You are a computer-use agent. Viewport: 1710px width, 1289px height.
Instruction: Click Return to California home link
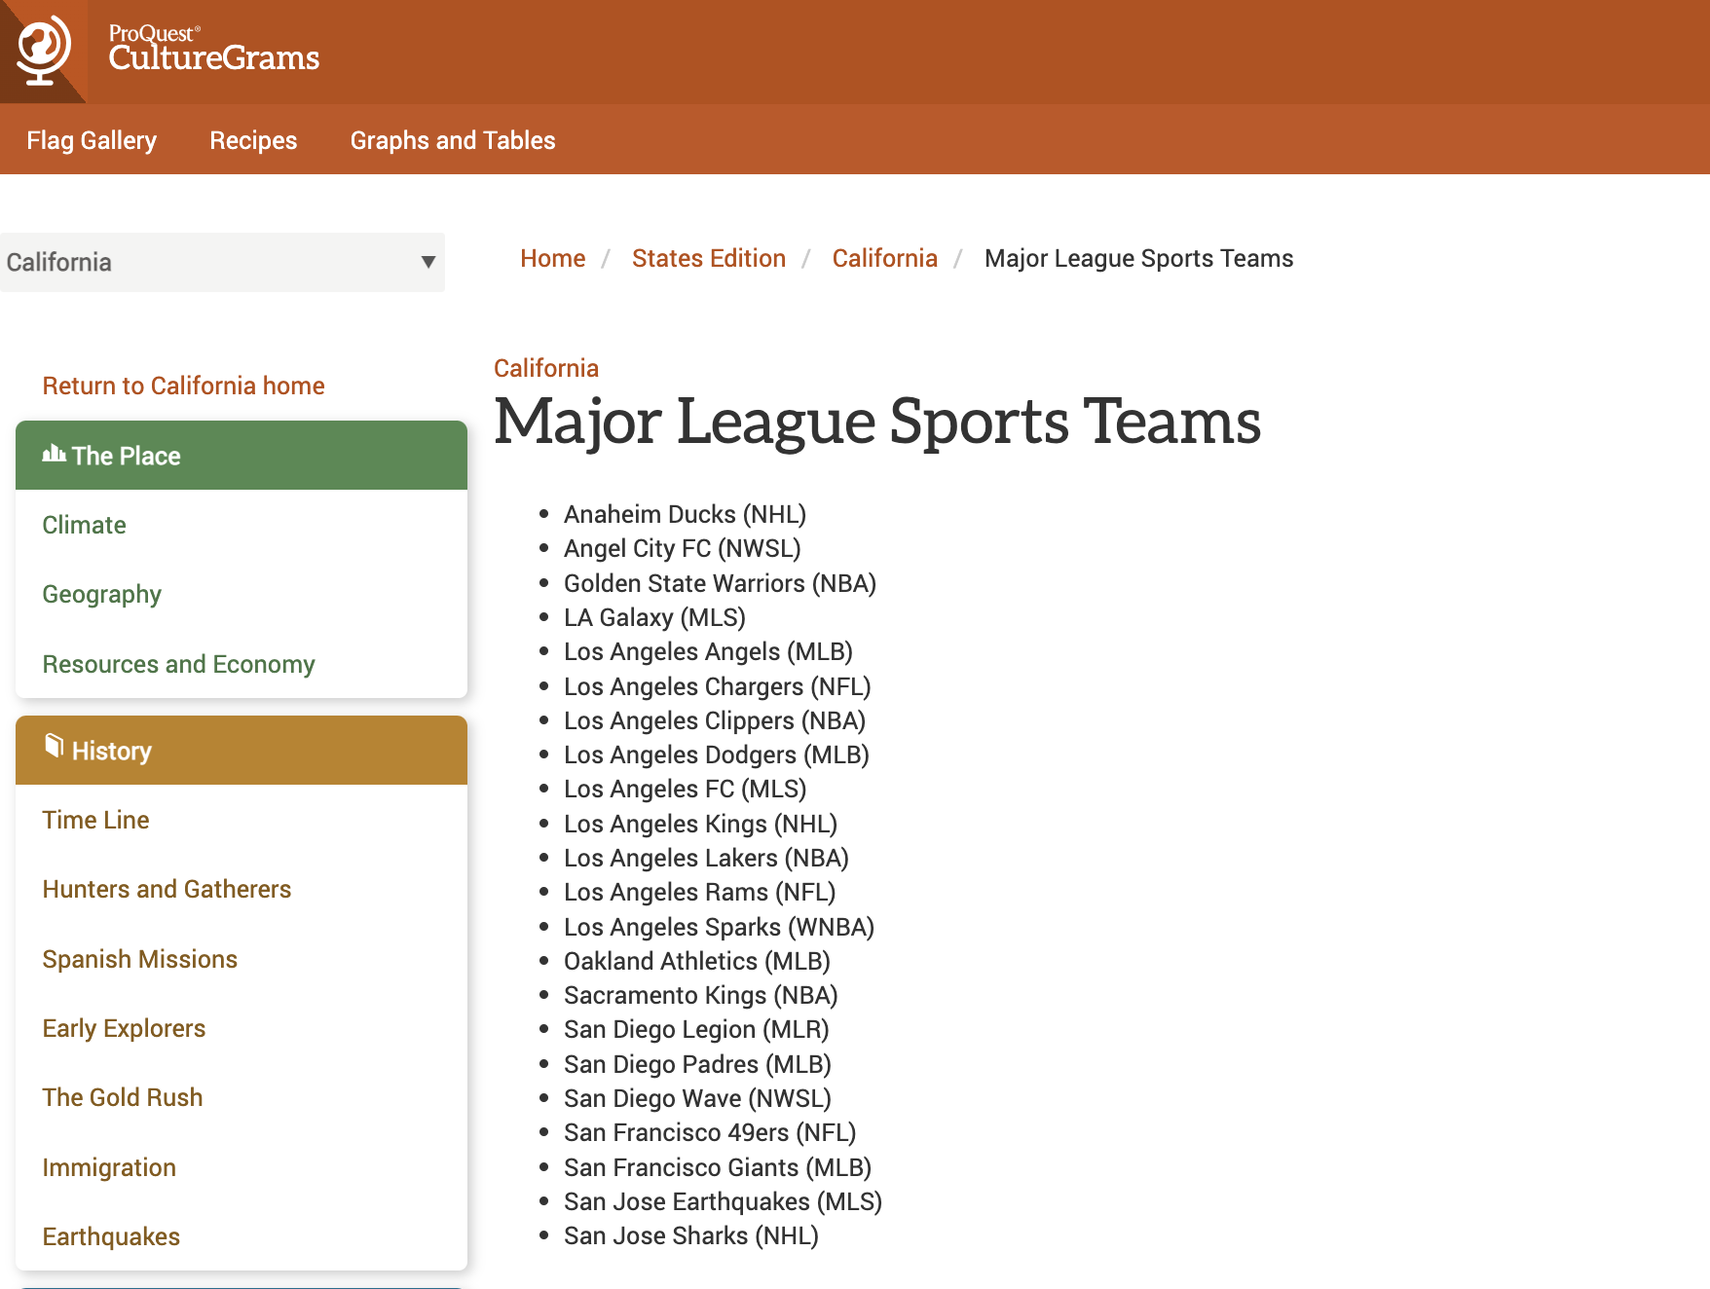184,386
